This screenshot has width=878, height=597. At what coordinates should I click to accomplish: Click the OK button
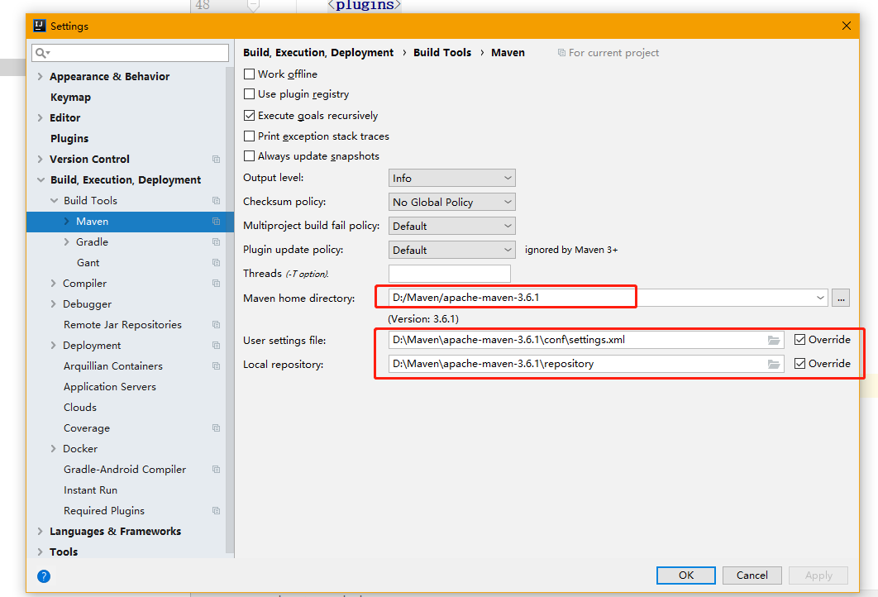coord(686,576)
